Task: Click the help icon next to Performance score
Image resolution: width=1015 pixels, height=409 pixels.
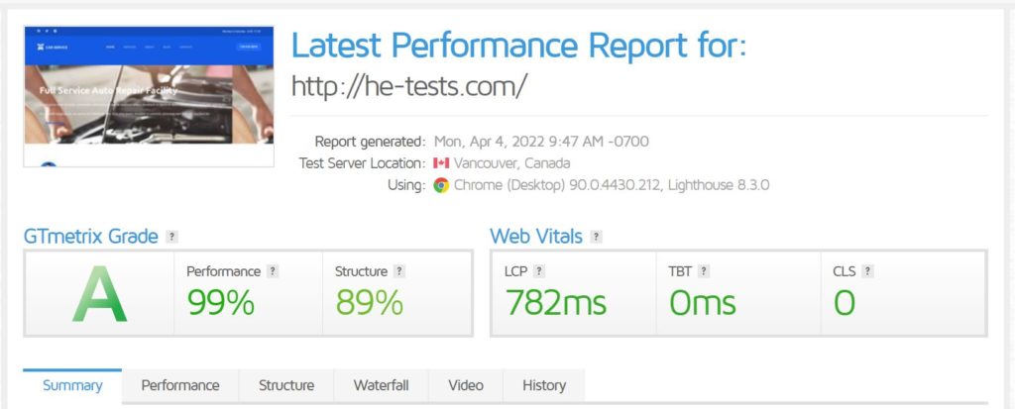Action: [x=273, y=271]
